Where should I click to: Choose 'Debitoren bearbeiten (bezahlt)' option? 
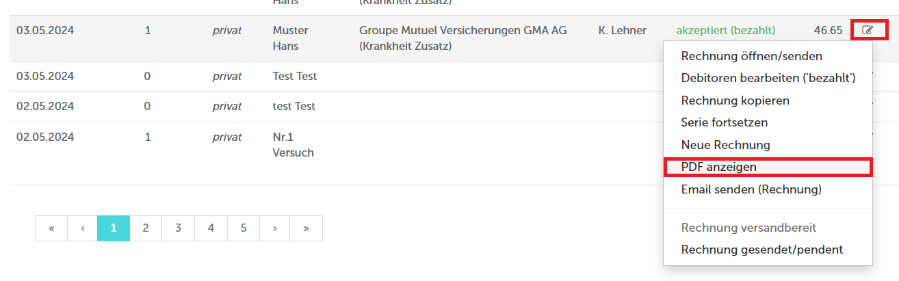coord(768,78)
